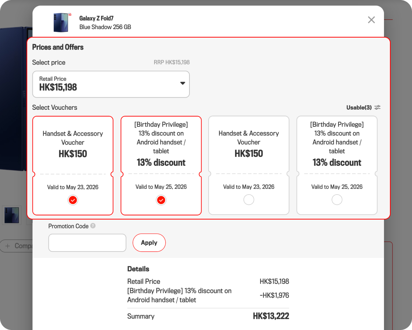Select the second Birthday Privilege voucher circle

coord(337,200)
